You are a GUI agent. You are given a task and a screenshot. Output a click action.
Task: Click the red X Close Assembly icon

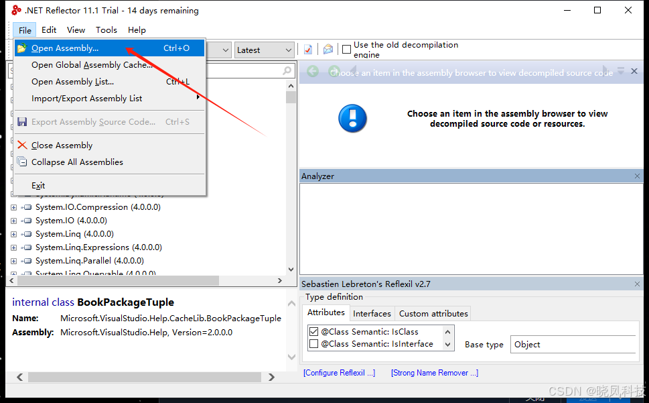pyautogui.click(x=22, y=146)
